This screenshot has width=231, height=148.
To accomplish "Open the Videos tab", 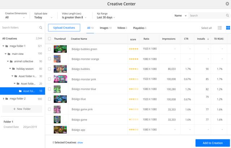I will [122, 28].
